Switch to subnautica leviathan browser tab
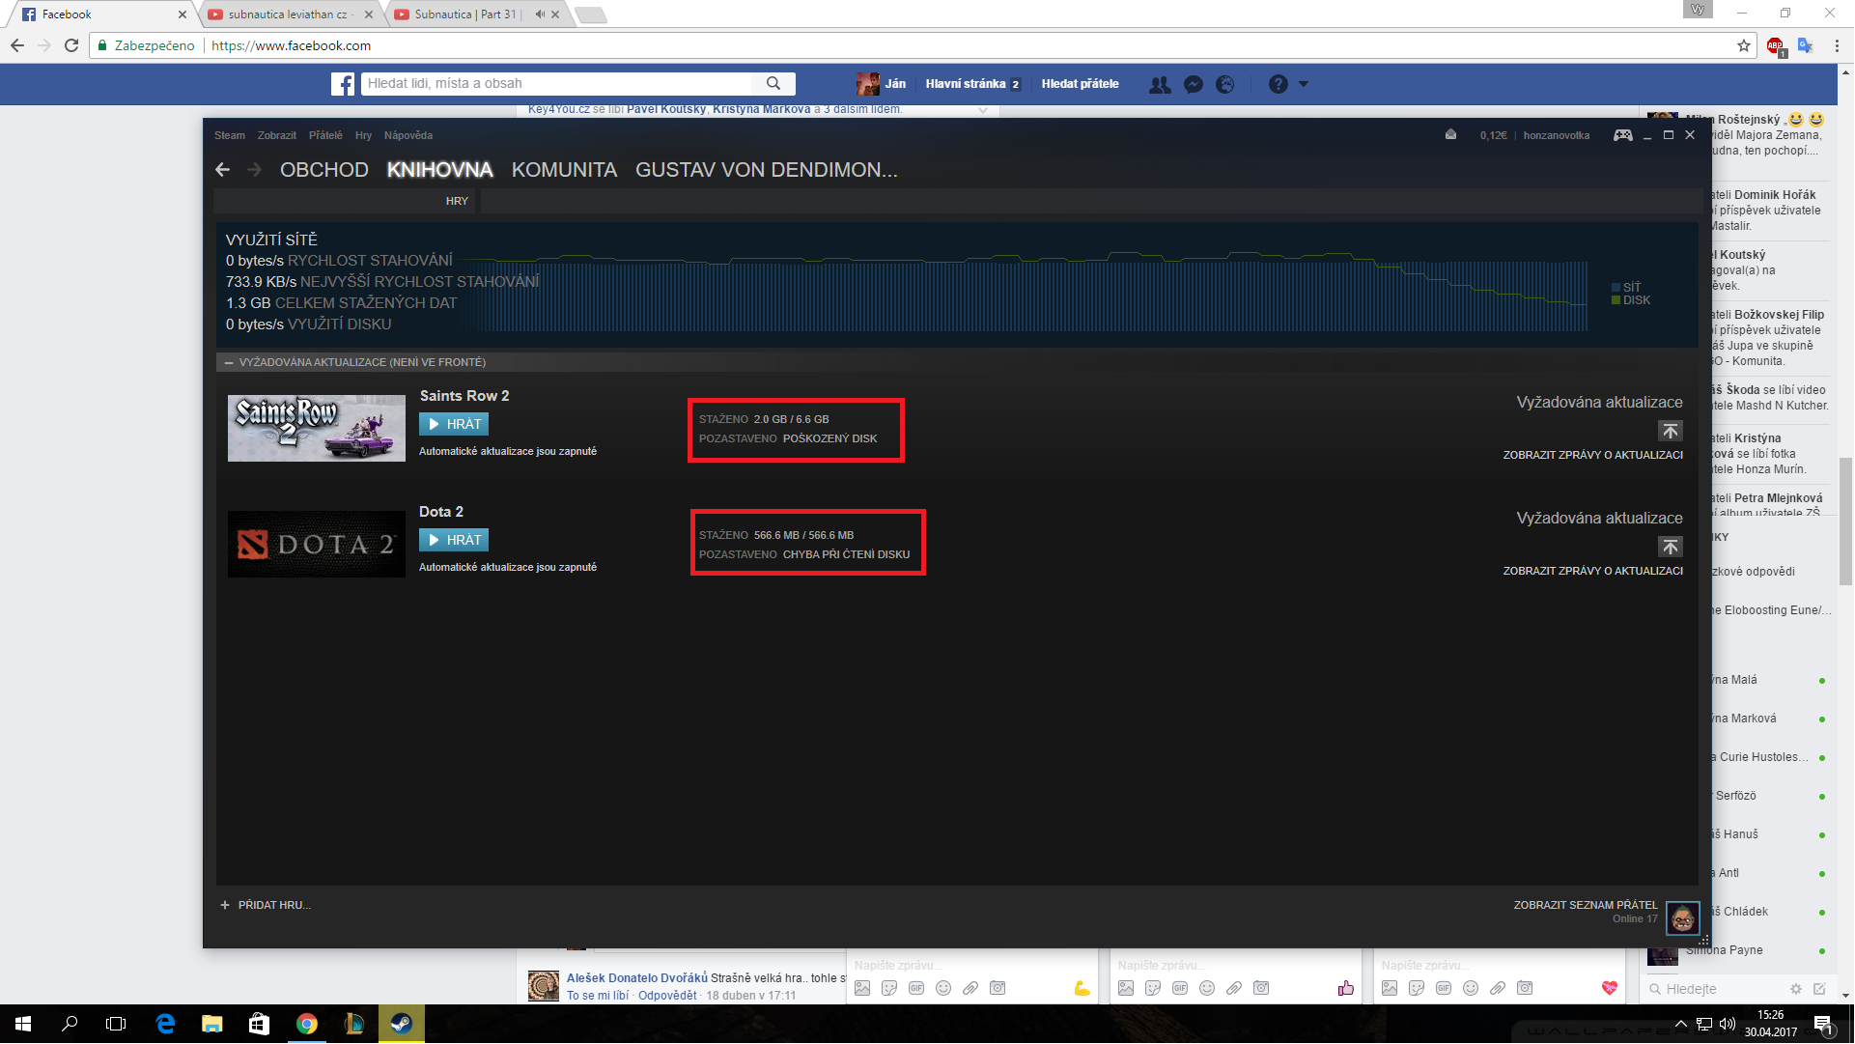 [x=291, y=14]
